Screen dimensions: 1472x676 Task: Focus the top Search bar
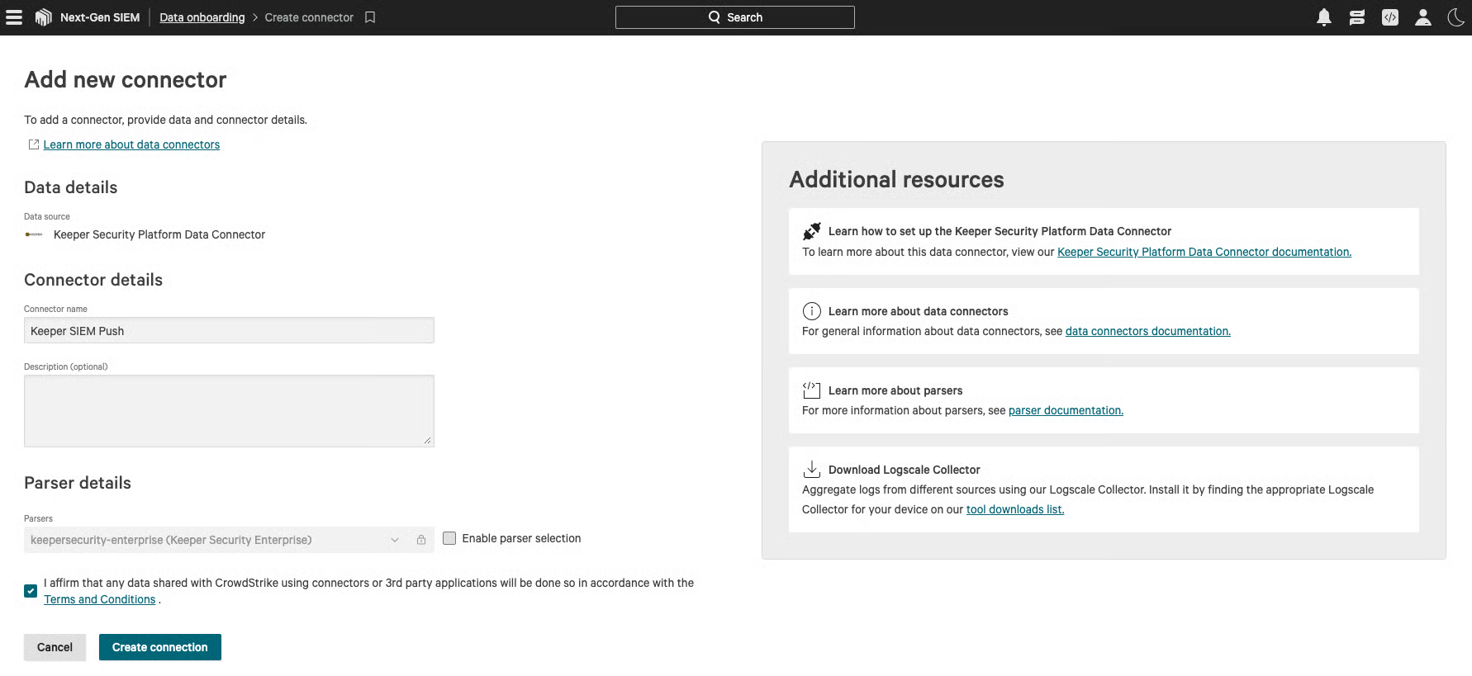(x=734, y=17)
